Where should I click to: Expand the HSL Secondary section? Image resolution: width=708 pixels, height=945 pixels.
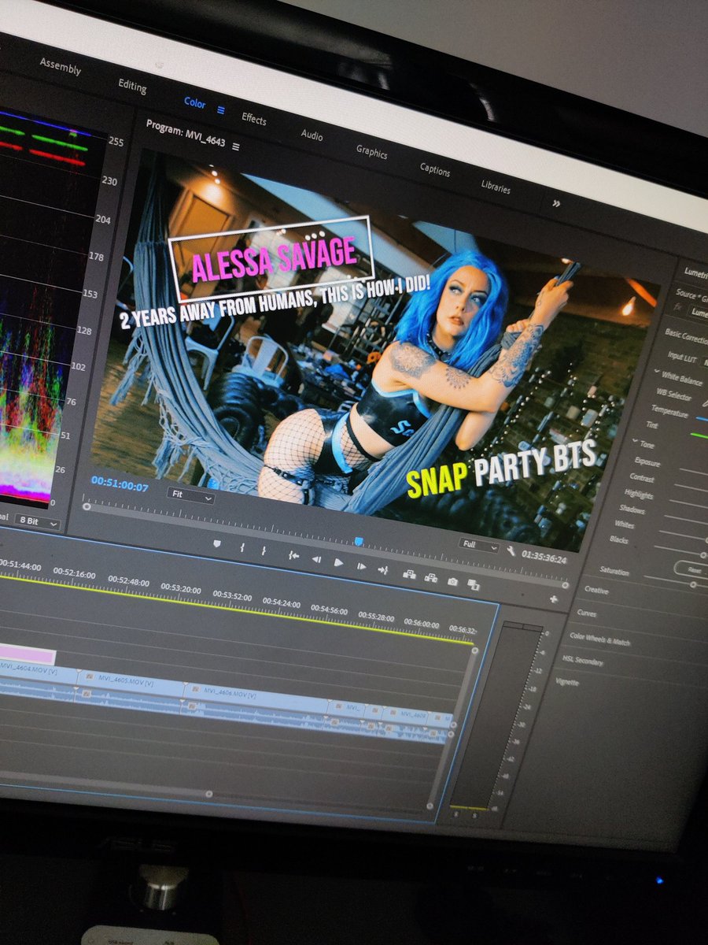point(583,660)
